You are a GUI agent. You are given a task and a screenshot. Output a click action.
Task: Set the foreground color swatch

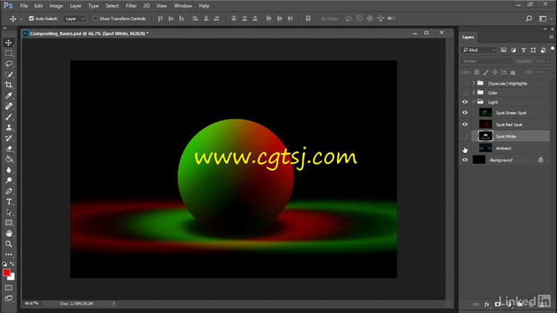pos(6,273)
